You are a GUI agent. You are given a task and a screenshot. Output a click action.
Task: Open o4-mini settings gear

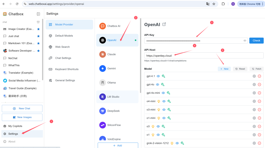pyautogui.click(x=254, y=101)
